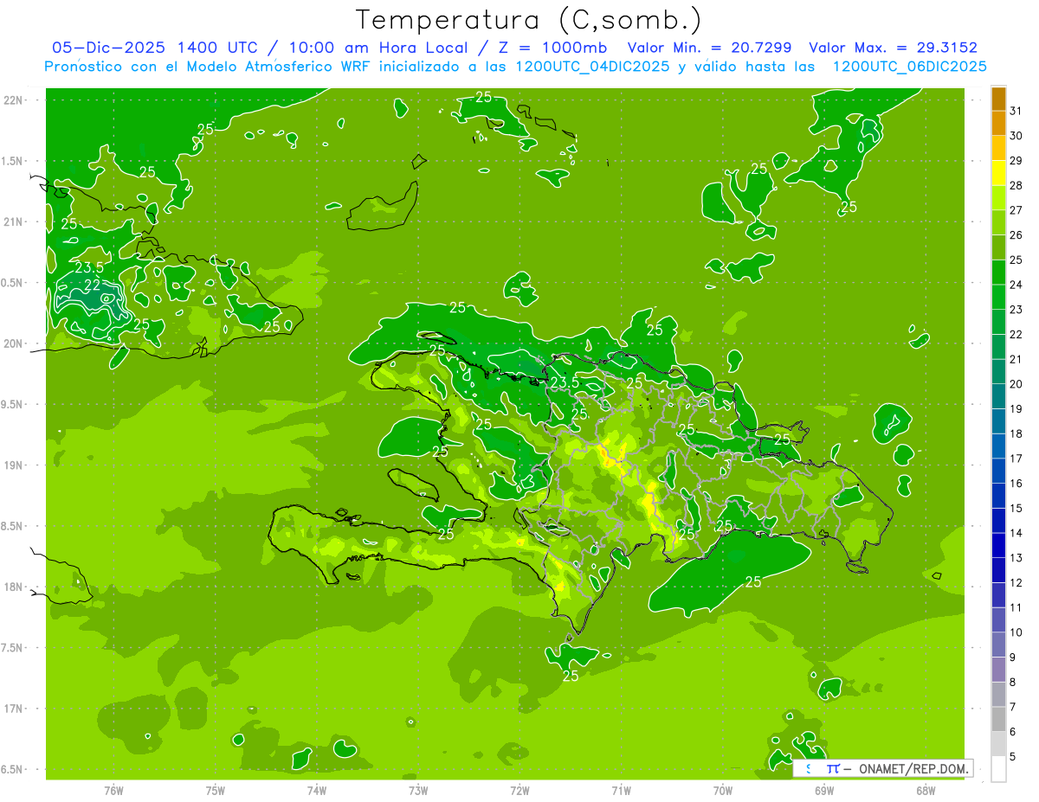Screen dimensions: 1039x802
Task: Click the 30 value on the colorbar
Action: pos(1016,136)
